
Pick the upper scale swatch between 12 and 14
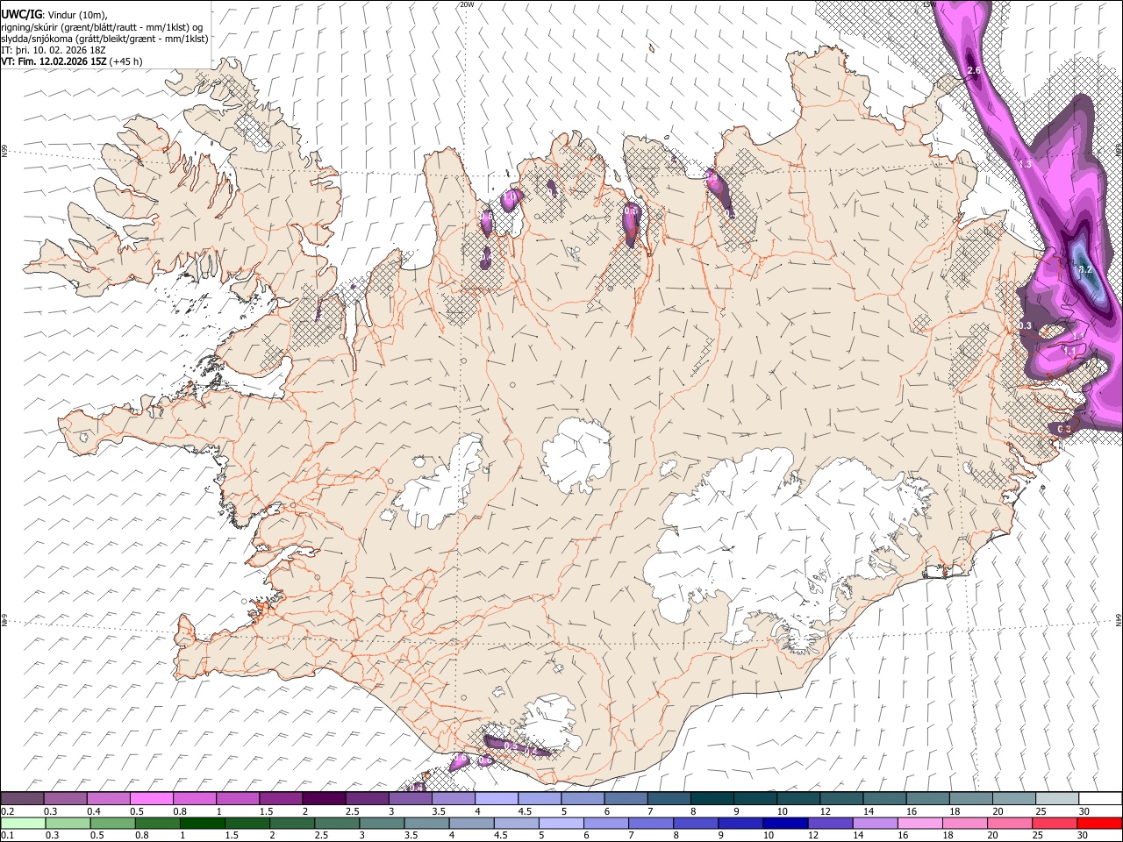(840, 799)
